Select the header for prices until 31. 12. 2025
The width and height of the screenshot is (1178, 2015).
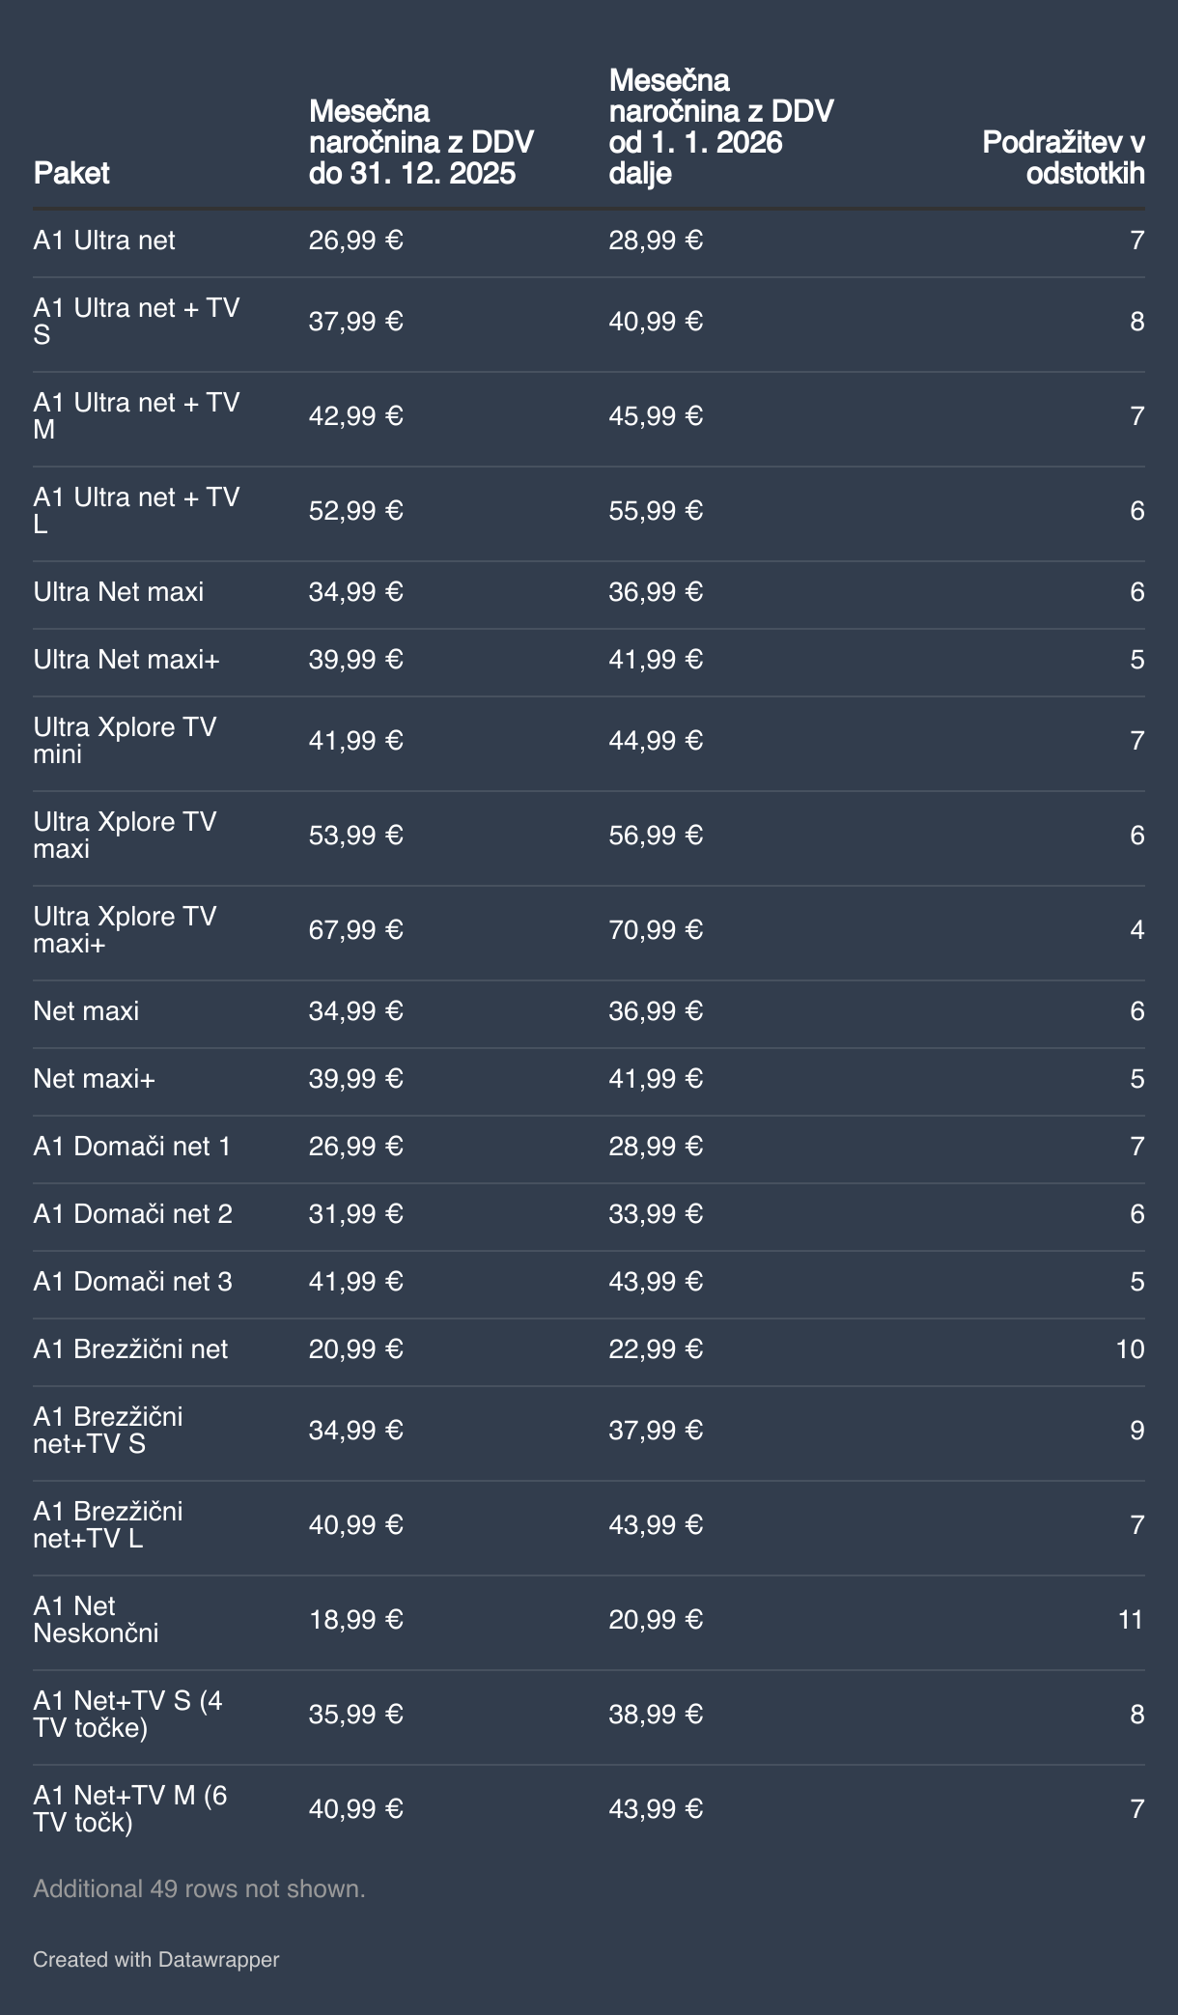pyautogui.click(x=421, y=142)
